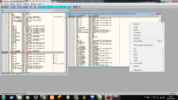Open the Window menu
178x100 pixels.
point(34,4)
